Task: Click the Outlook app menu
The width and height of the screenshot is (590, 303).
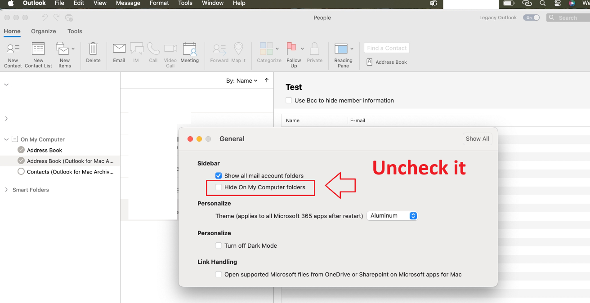Action: [35, 3]
